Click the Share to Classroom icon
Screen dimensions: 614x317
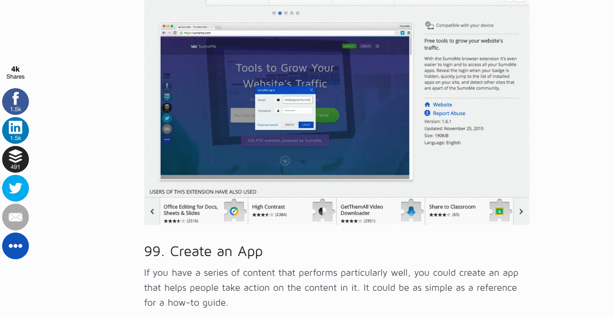pos(499,211)
